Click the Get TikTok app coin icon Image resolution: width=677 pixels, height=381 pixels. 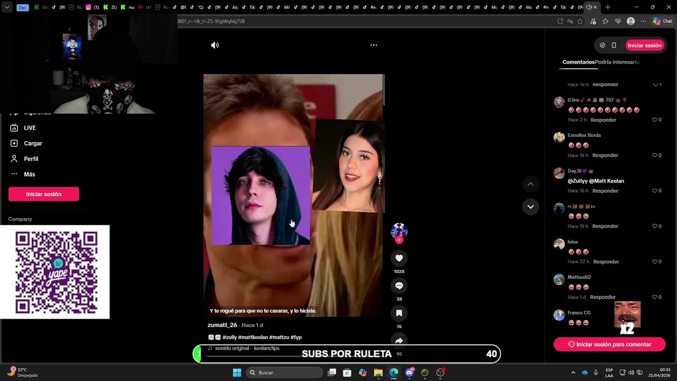point(602,46)
